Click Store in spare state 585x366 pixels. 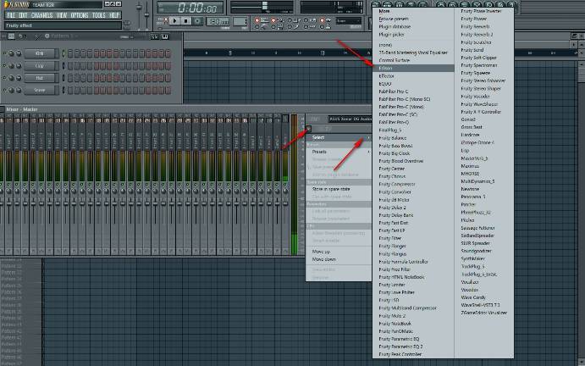[x=339, y=189]
